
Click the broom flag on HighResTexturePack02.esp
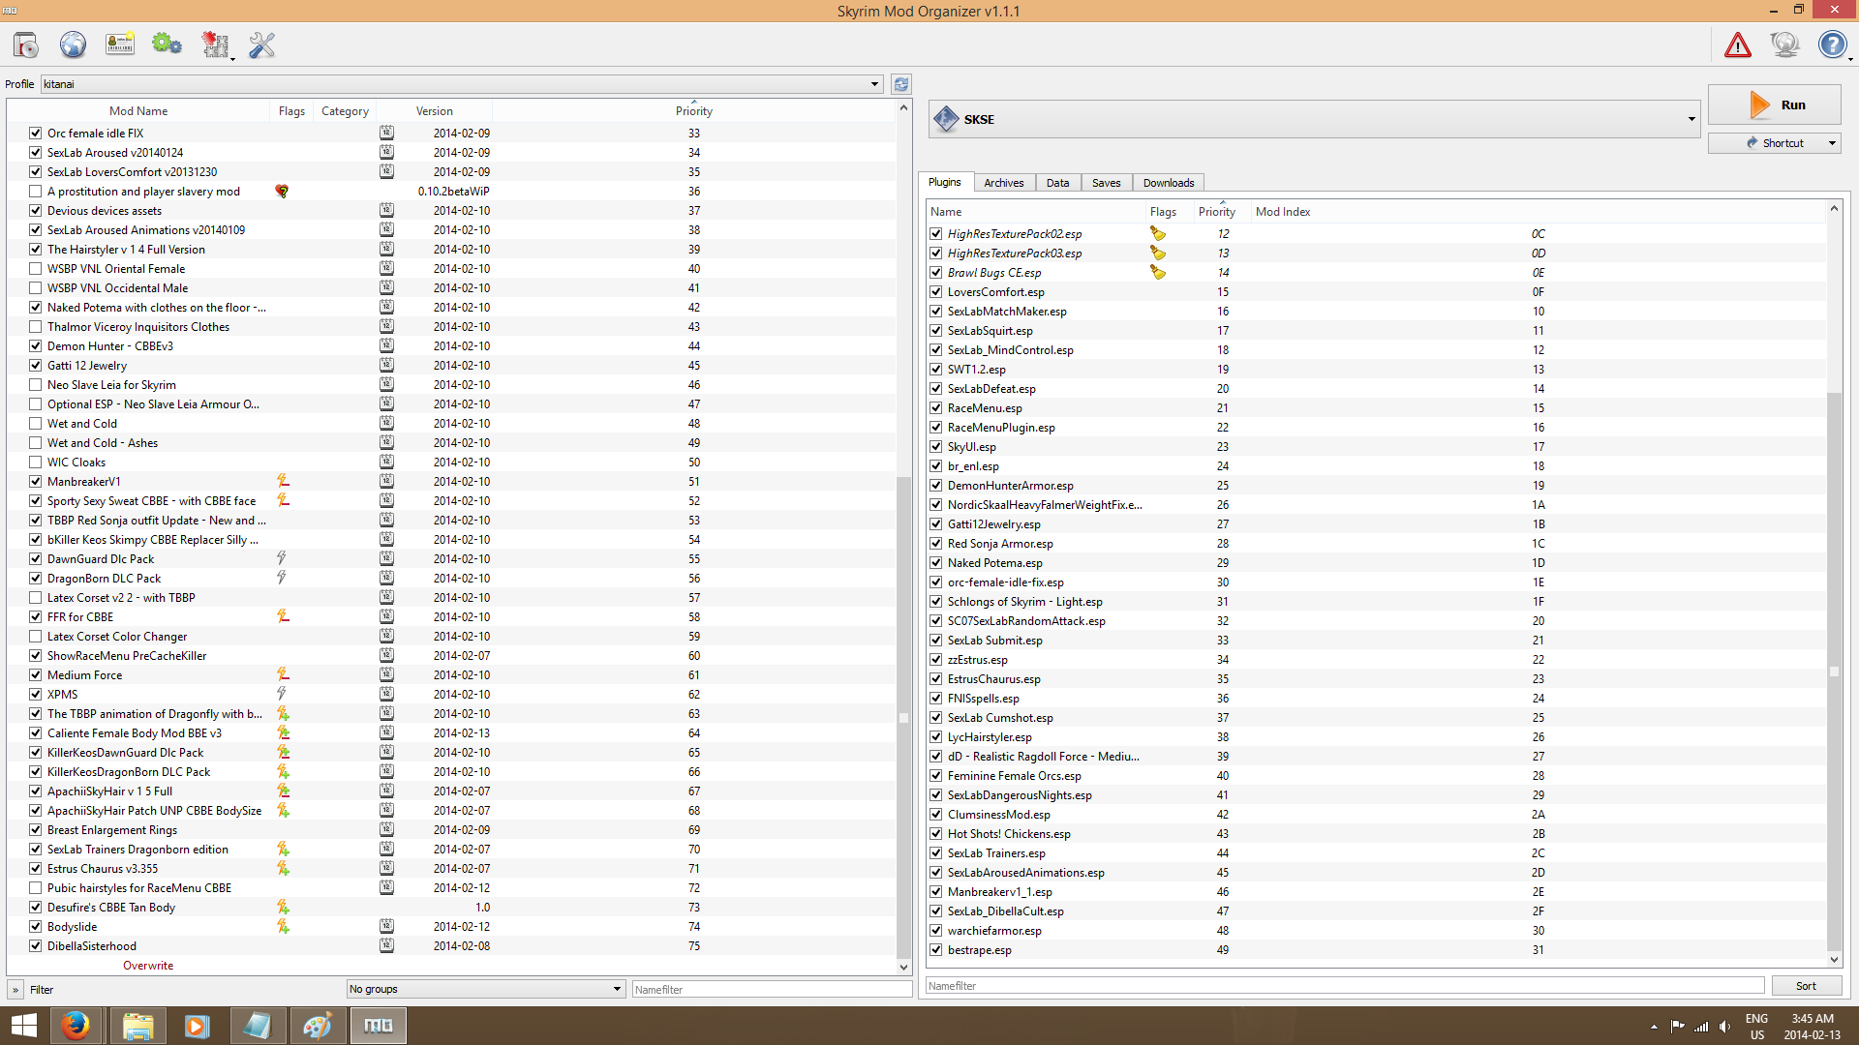(x=1158, y=233)
